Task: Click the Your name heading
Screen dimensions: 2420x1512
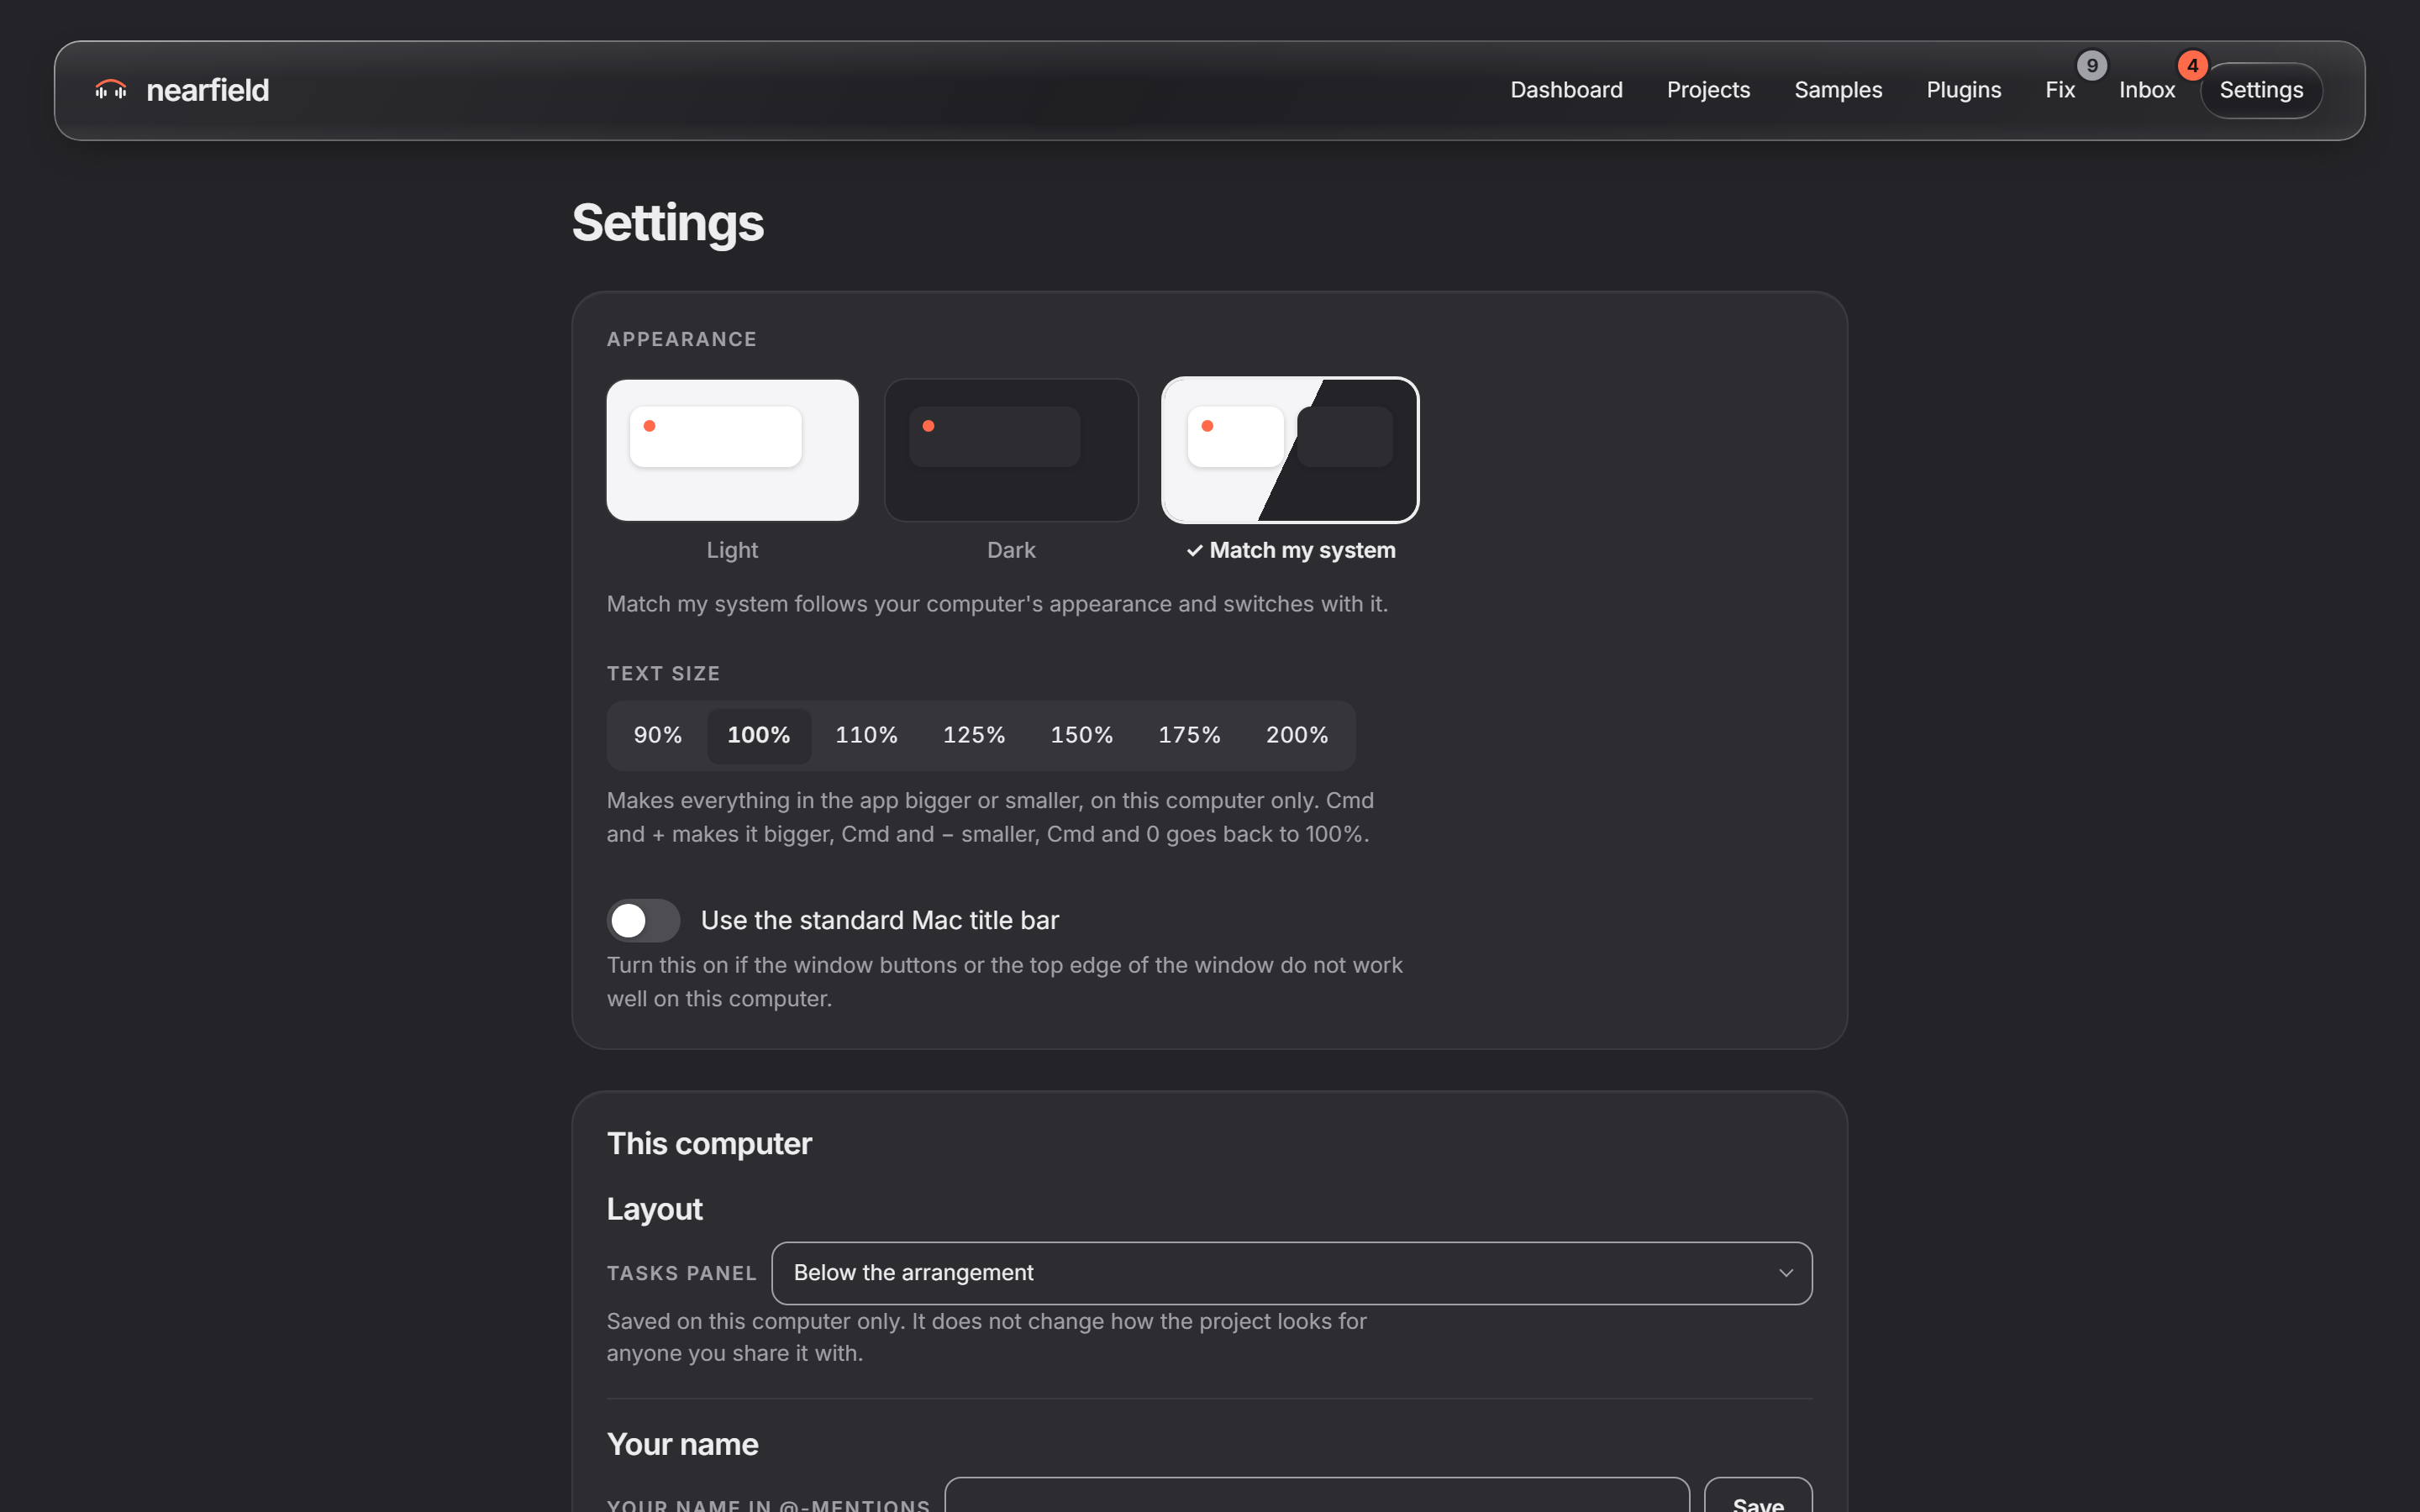Action: pyautogui.click(x=683, y=1444)
